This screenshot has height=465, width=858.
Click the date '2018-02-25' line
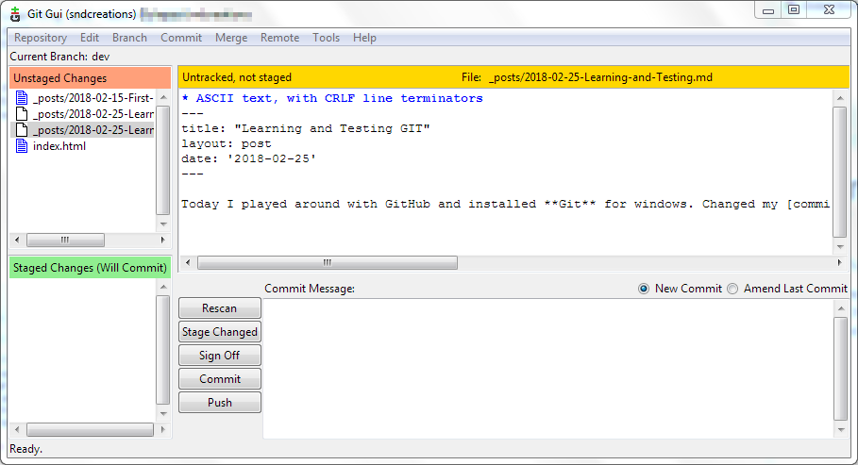tap(248, 158)
